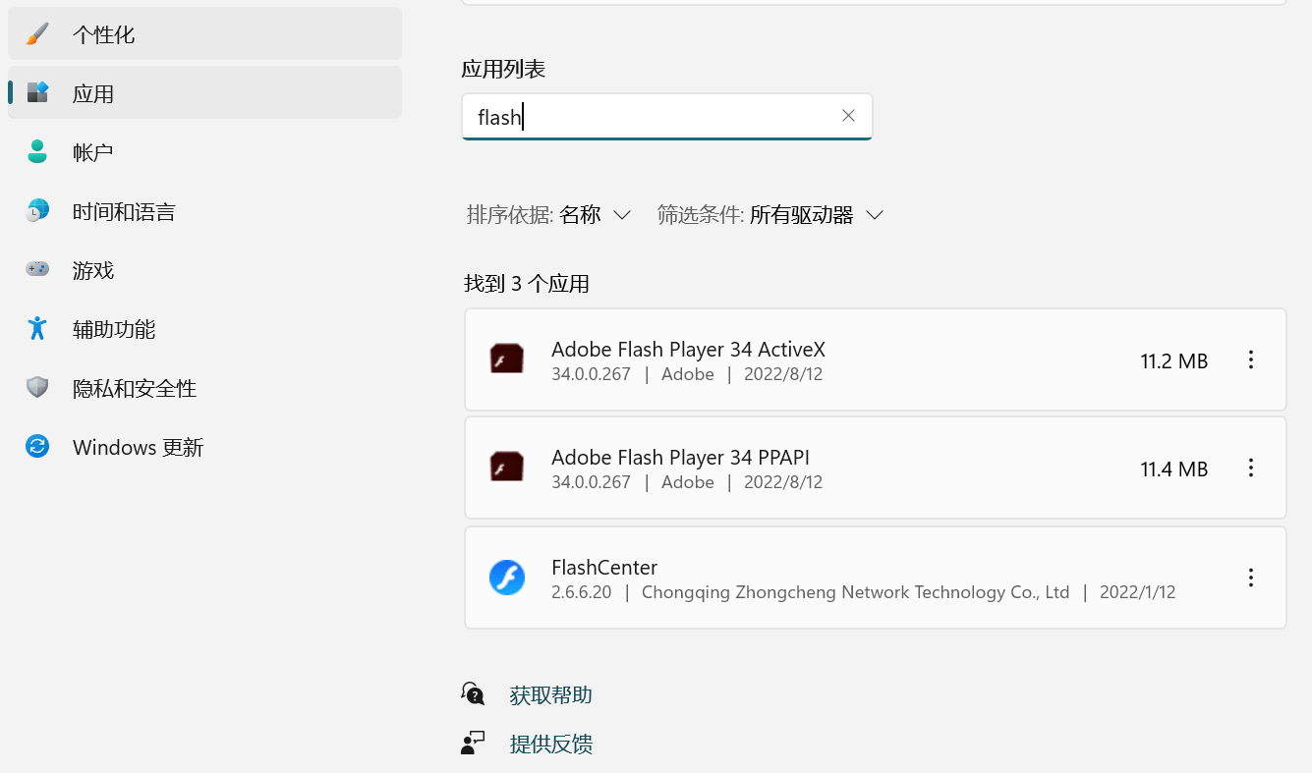Open more options for Flash Player ActiveX

1251,359
